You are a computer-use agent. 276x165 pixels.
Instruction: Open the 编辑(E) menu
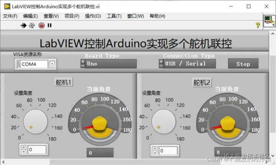pyautogui.click(x=30, y=16)
